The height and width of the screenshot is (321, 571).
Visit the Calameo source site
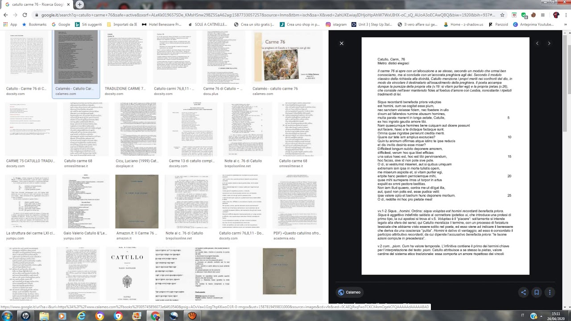pos(349,292)
